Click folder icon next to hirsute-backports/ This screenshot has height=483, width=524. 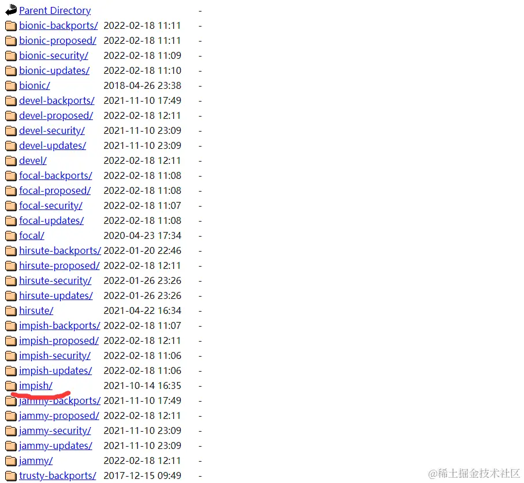click(x=11, y=250)
